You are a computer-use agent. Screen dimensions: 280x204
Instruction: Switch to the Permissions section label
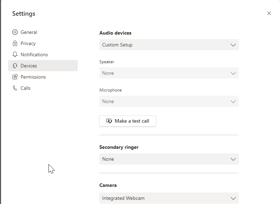(33, 77)
